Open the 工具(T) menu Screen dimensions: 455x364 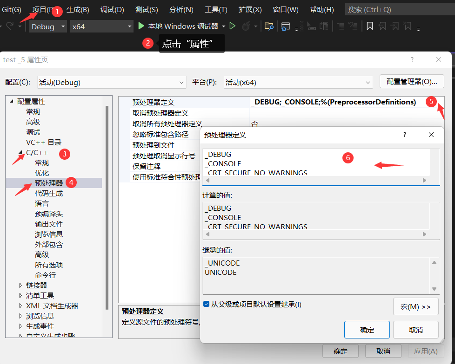(x=216, y=10)
